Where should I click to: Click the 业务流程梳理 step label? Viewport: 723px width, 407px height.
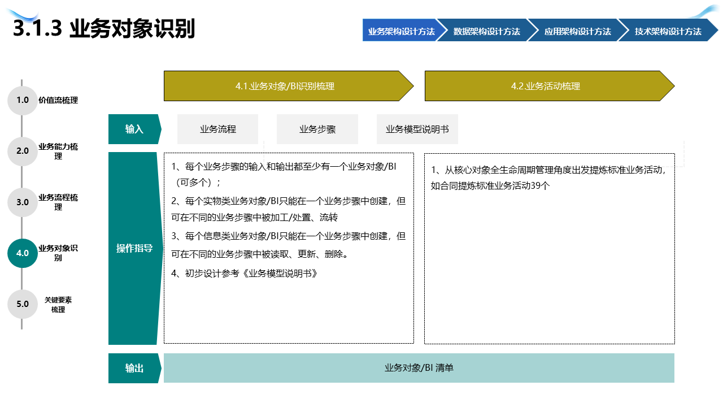pyautogui.click(x=58, y=202)
